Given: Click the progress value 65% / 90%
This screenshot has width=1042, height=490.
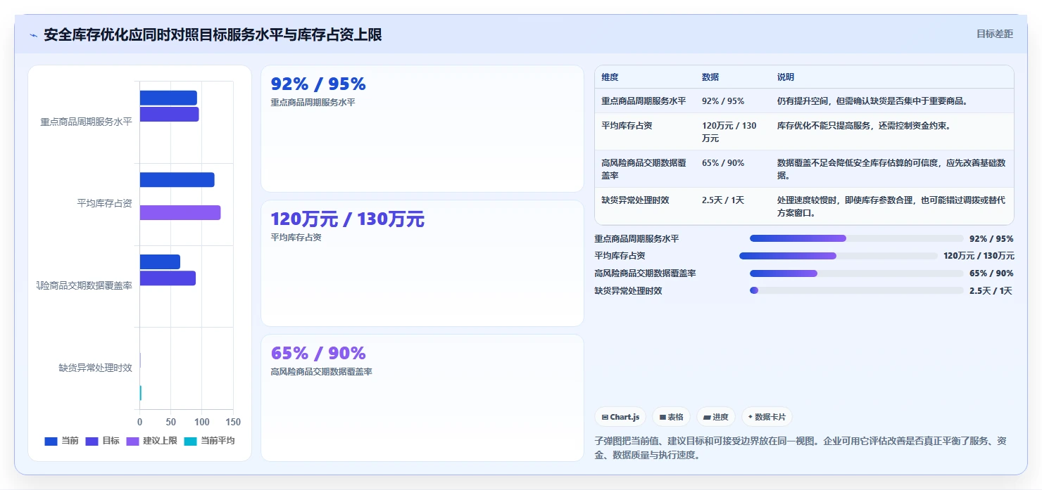Looking at the screenshot, I should [x=991, y=273].
